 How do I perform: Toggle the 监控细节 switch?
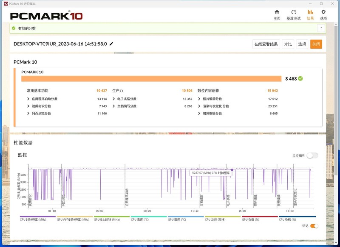pyautogui.click(x=312, y=155)
